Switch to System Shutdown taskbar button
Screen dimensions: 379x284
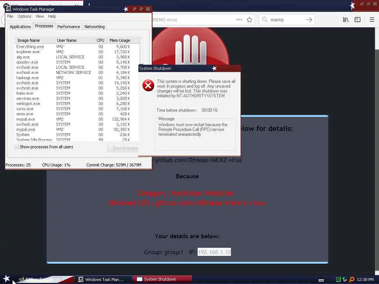pos(162,280)
